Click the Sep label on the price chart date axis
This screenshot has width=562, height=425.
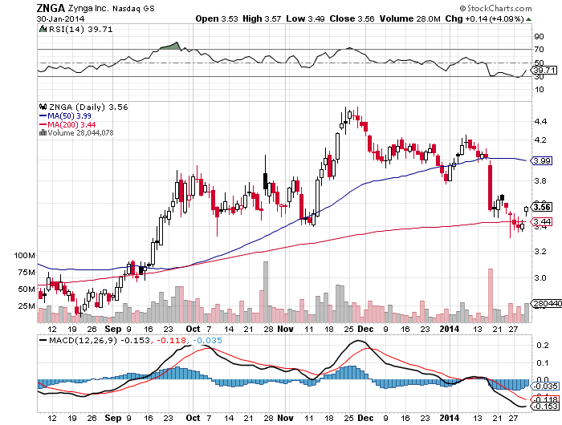tap(113, 329)
